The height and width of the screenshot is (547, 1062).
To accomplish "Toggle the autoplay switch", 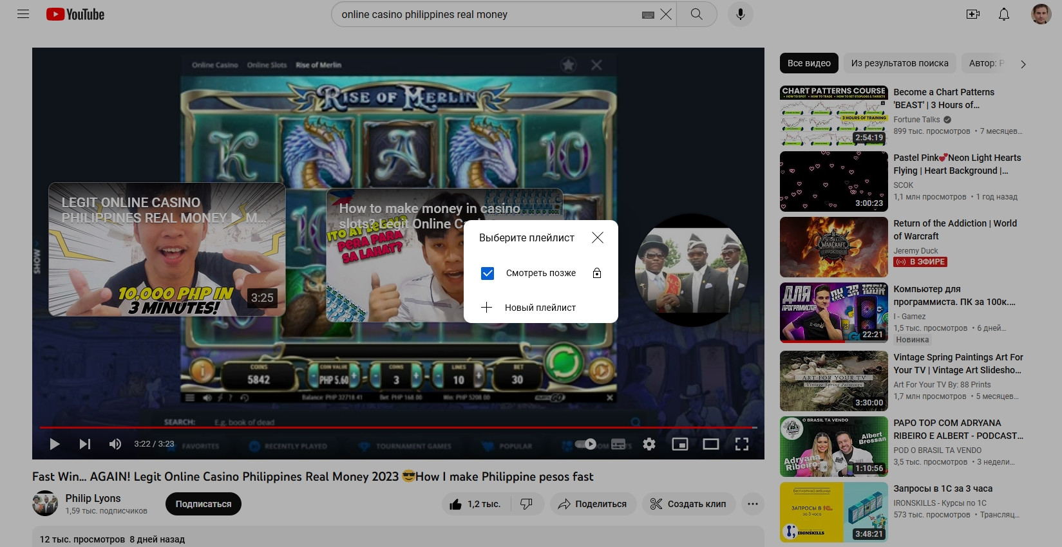I will [586, 444].
